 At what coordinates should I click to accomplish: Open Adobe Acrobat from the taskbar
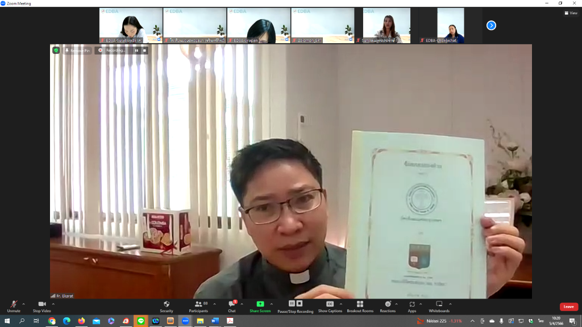(230, 321)
